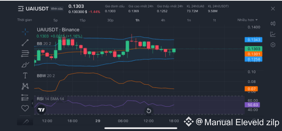Select the 1h timeframe

pos(137,20)
